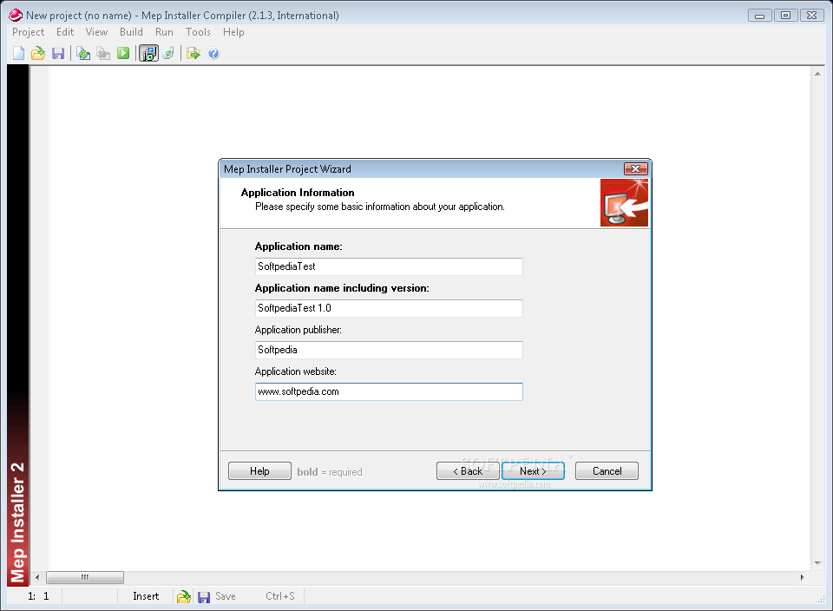Click the Insert mode status bar text

click(x=146, y=596)
